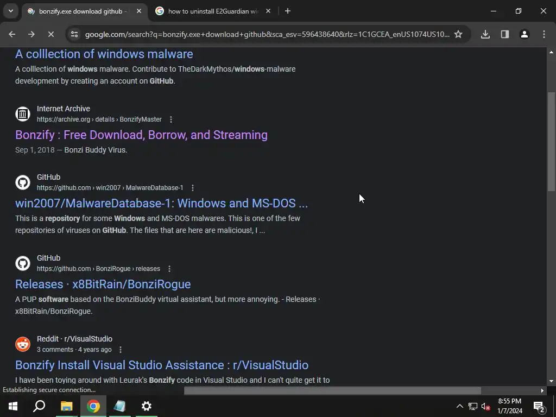Click the address bar URL field
Image resolution: width=556 pixels, height=417 pixels.
(267, 34)
